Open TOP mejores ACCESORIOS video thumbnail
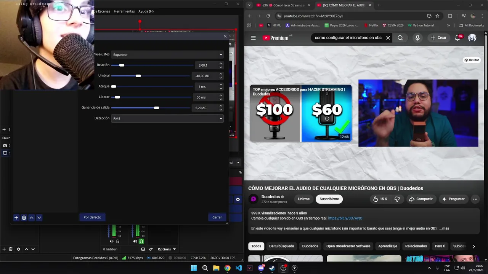The width and height of the screenshot is (488, 274). coord(301,113)
